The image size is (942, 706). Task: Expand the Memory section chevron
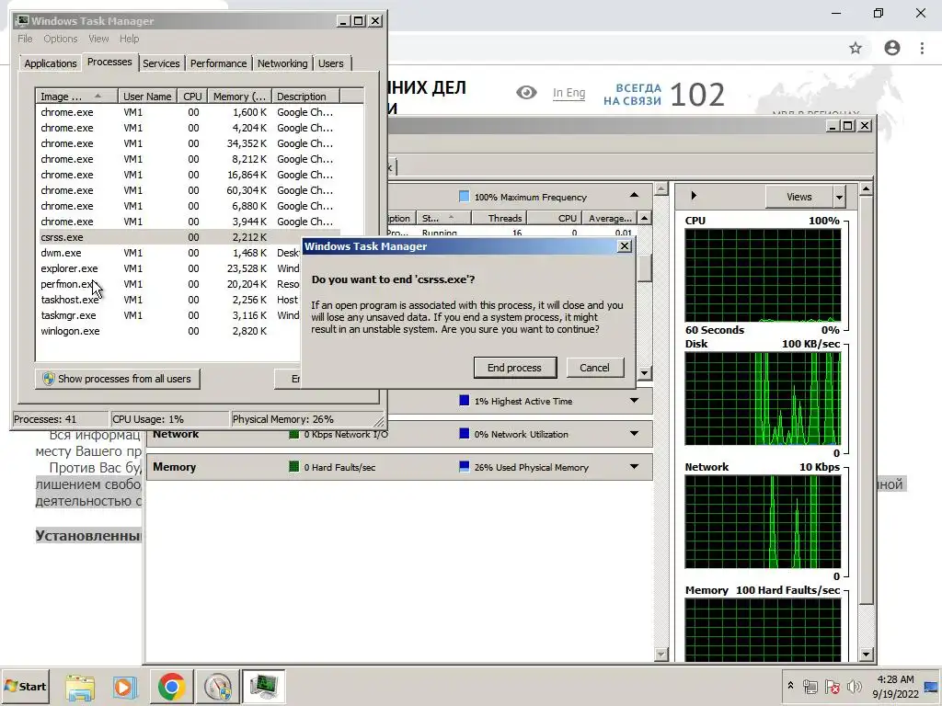pos(635,466)
